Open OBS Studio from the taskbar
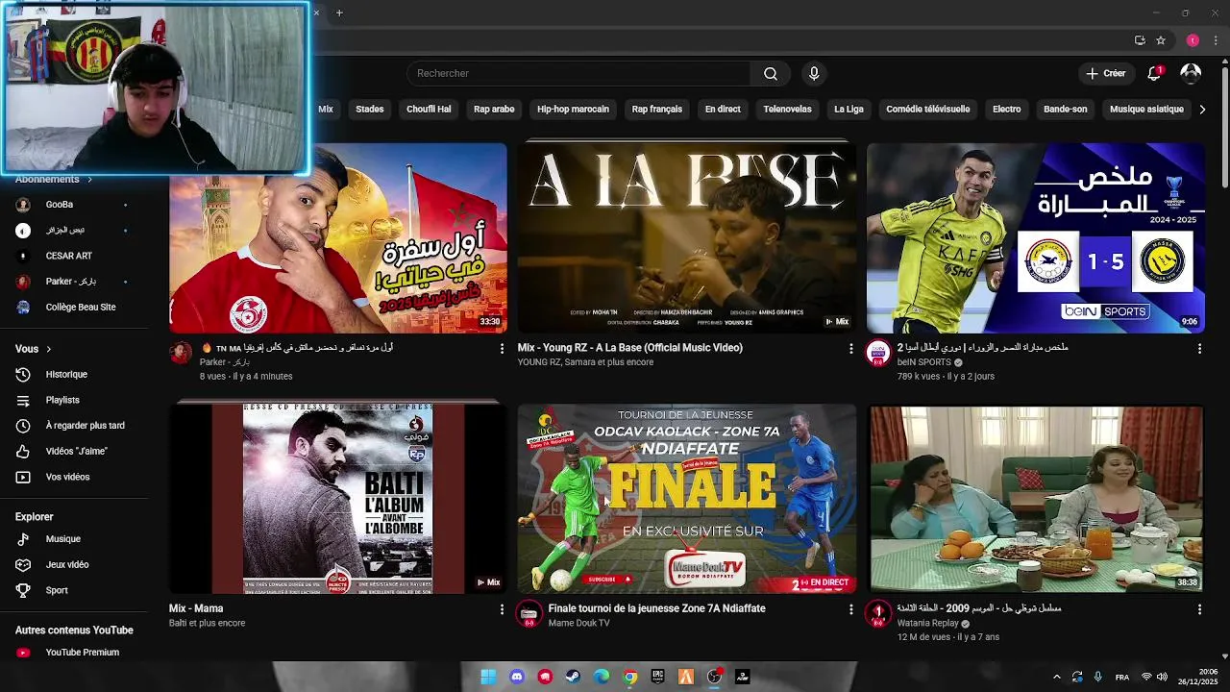The image size is (1230, 692). pyautogui.click(x=714, y=677)
